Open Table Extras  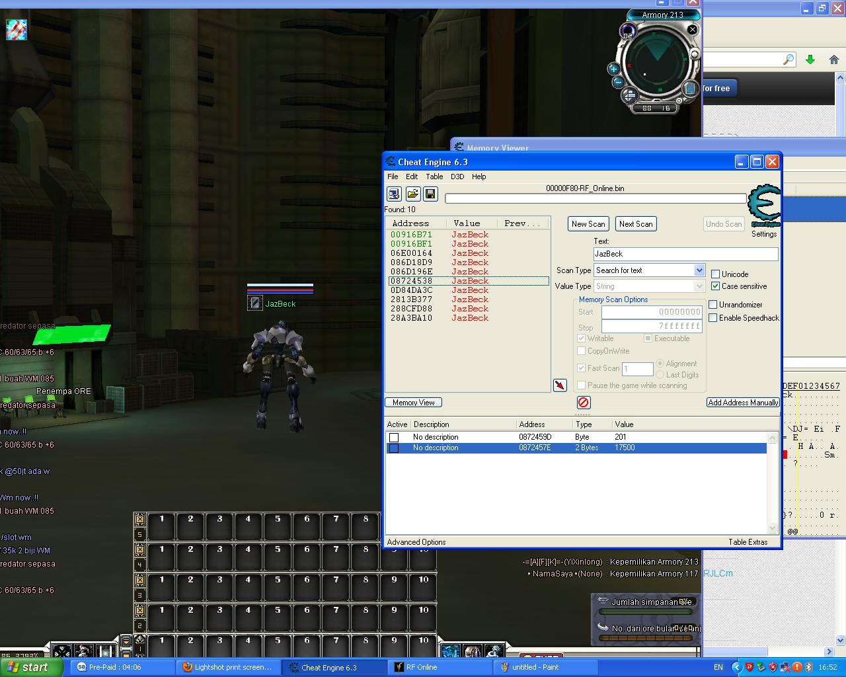(x=748, y=542)
